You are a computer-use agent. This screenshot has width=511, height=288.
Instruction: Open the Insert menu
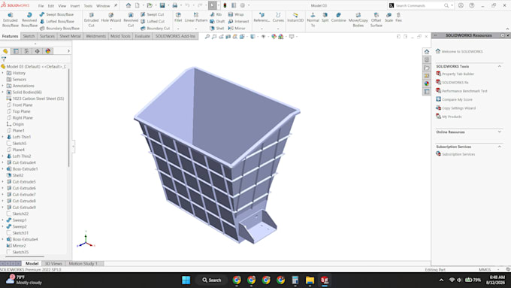75,6
